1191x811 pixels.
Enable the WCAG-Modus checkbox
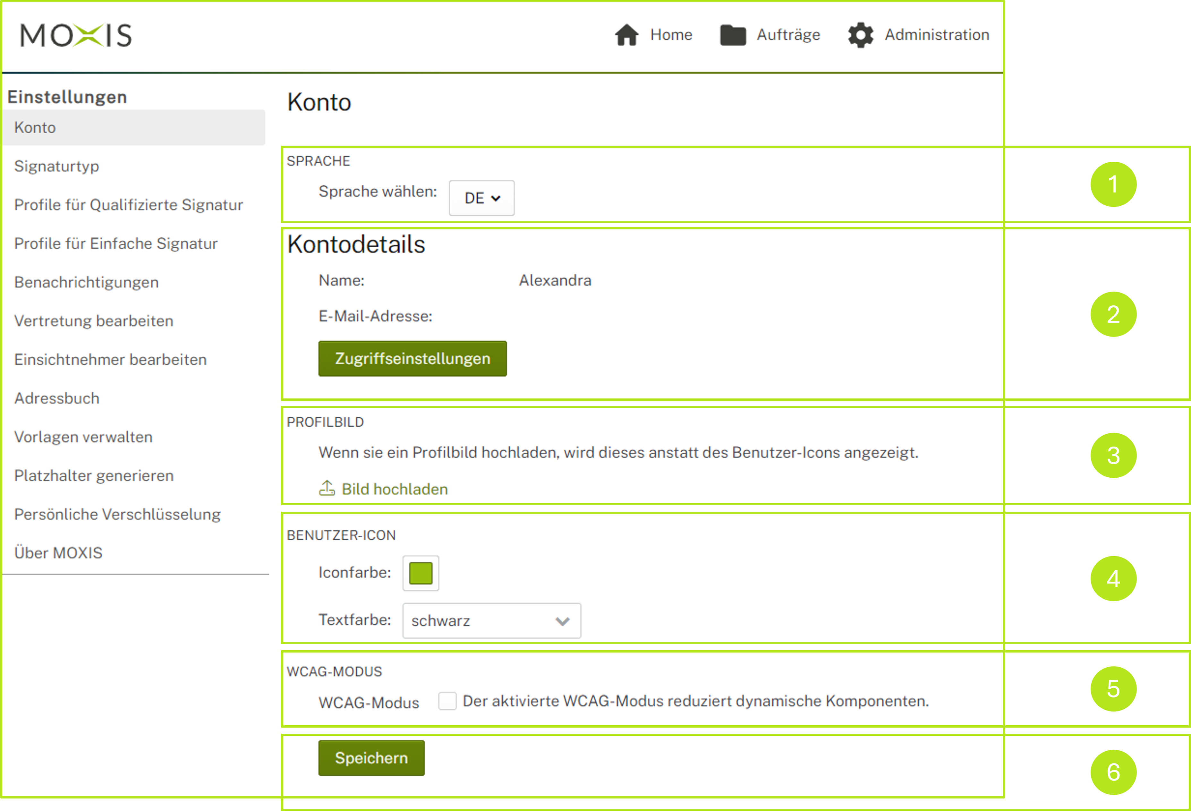pyautogui.click(x=447, y=701)
